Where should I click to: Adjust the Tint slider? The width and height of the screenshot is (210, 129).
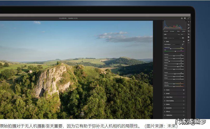(174, 51)
